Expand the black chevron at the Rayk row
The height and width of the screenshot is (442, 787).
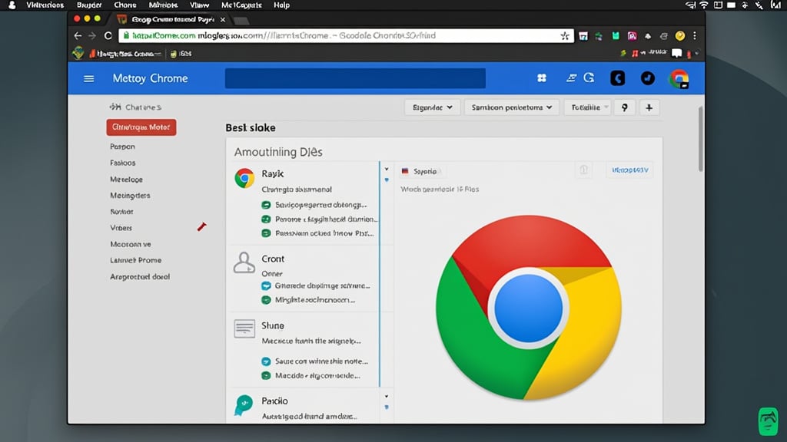(387, 169)
